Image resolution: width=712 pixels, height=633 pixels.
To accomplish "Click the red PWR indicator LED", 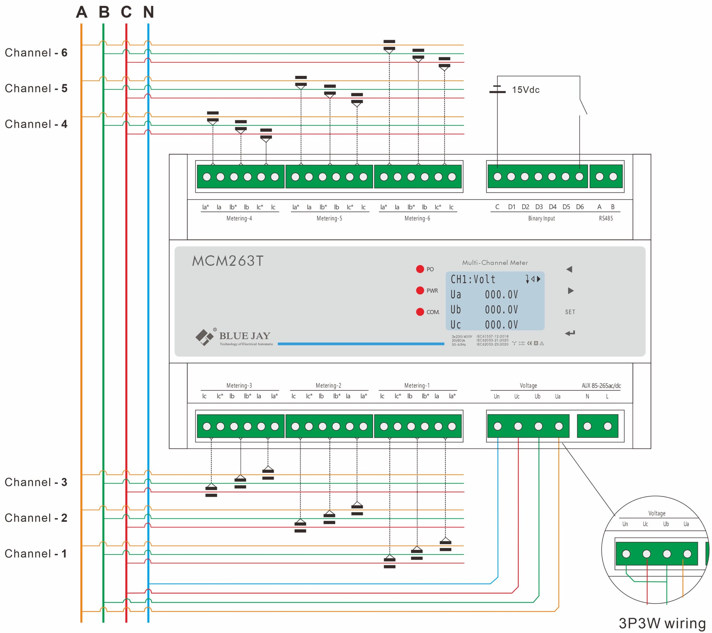I will [x=420, y=290].
